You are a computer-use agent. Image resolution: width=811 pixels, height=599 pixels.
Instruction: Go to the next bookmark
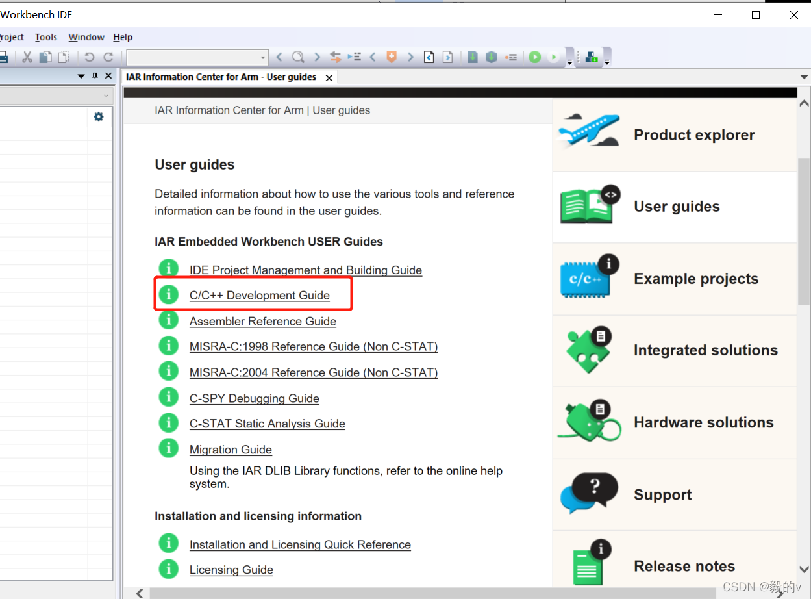click(x=410, y=57)
